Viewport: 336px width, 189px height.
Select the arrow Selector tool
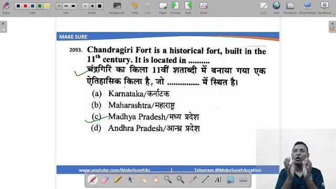coord(130,180)
